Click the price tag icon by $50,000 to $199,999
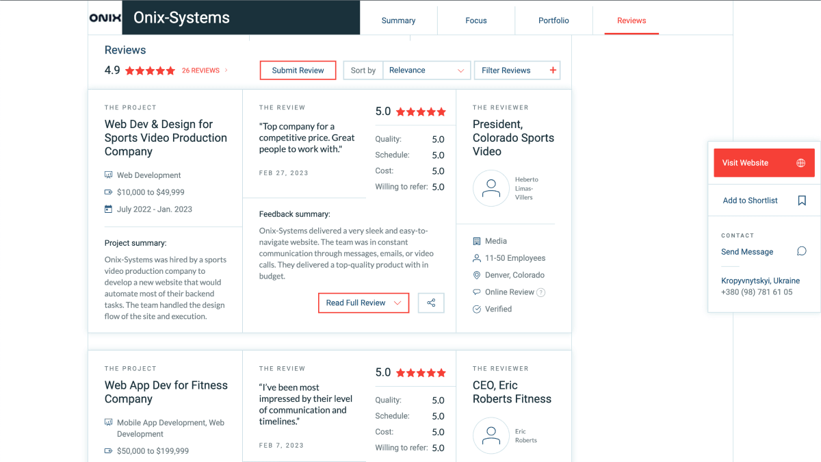This screenshot has height=462, width=821. coord(108,451)
